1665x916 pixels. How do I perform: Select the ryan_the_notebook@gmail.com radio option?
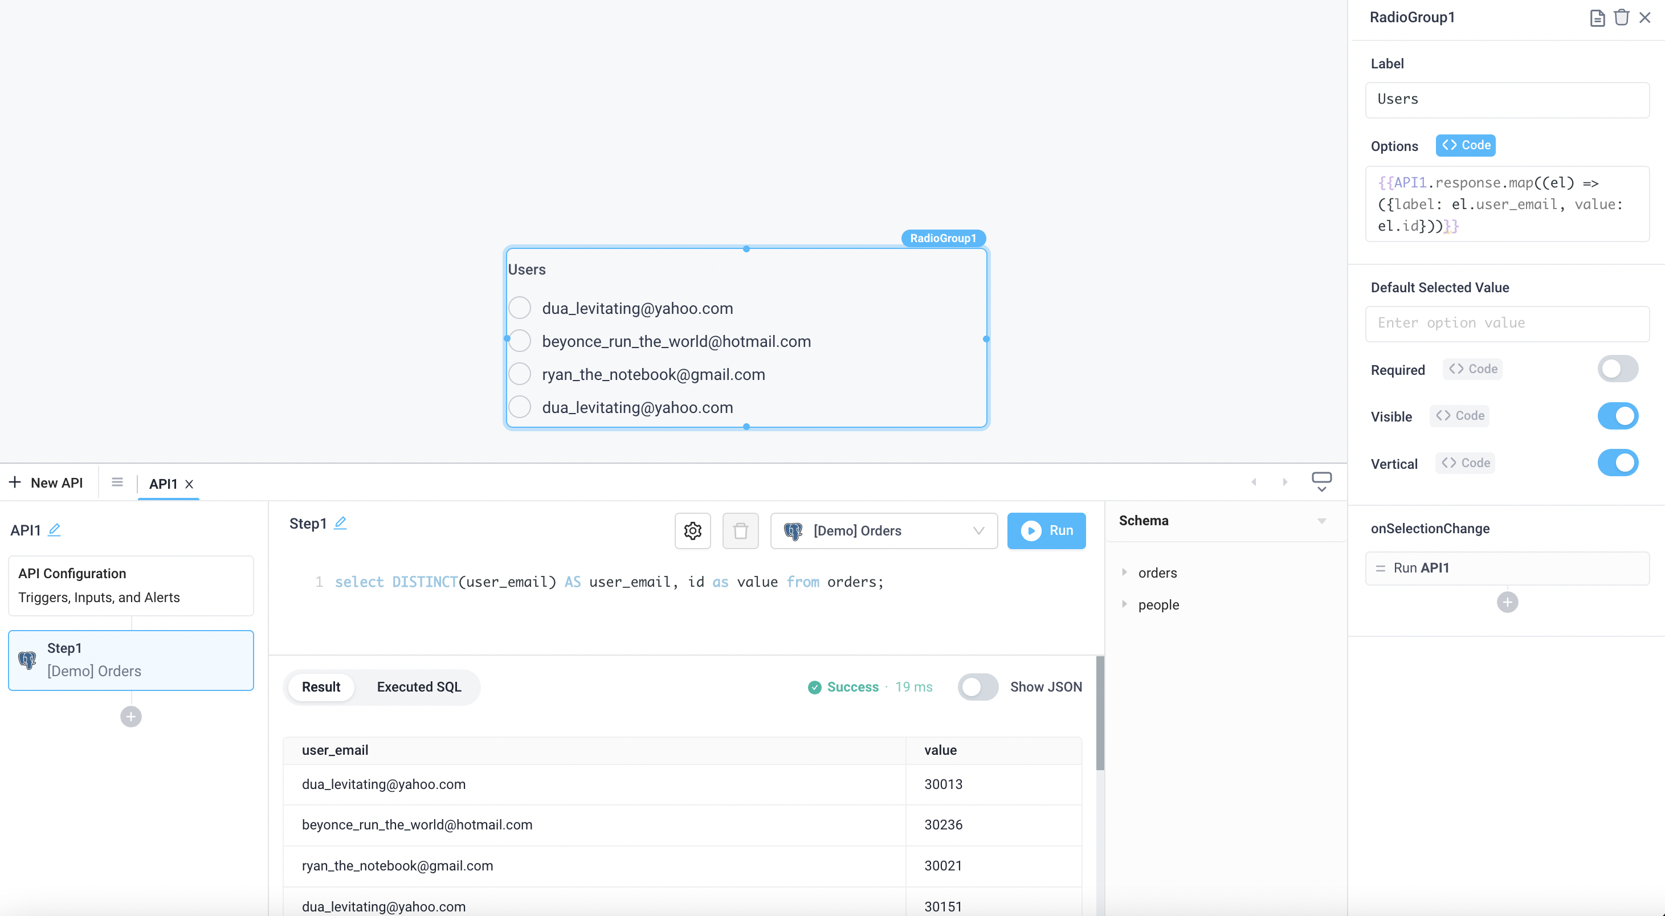520,373
